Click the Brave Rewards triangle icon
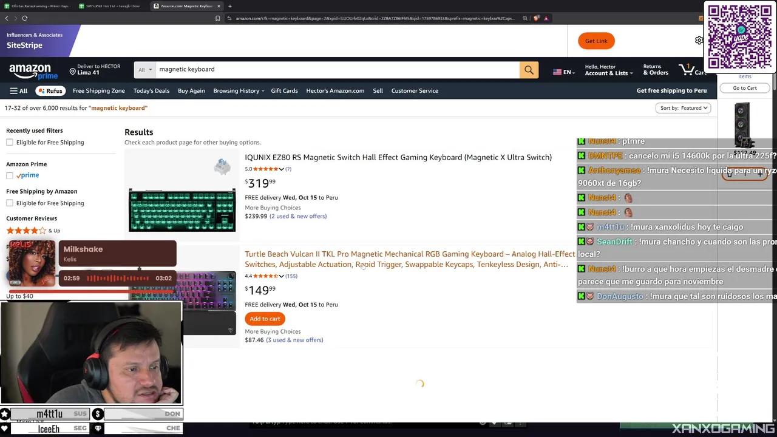 tap(546, 18)
